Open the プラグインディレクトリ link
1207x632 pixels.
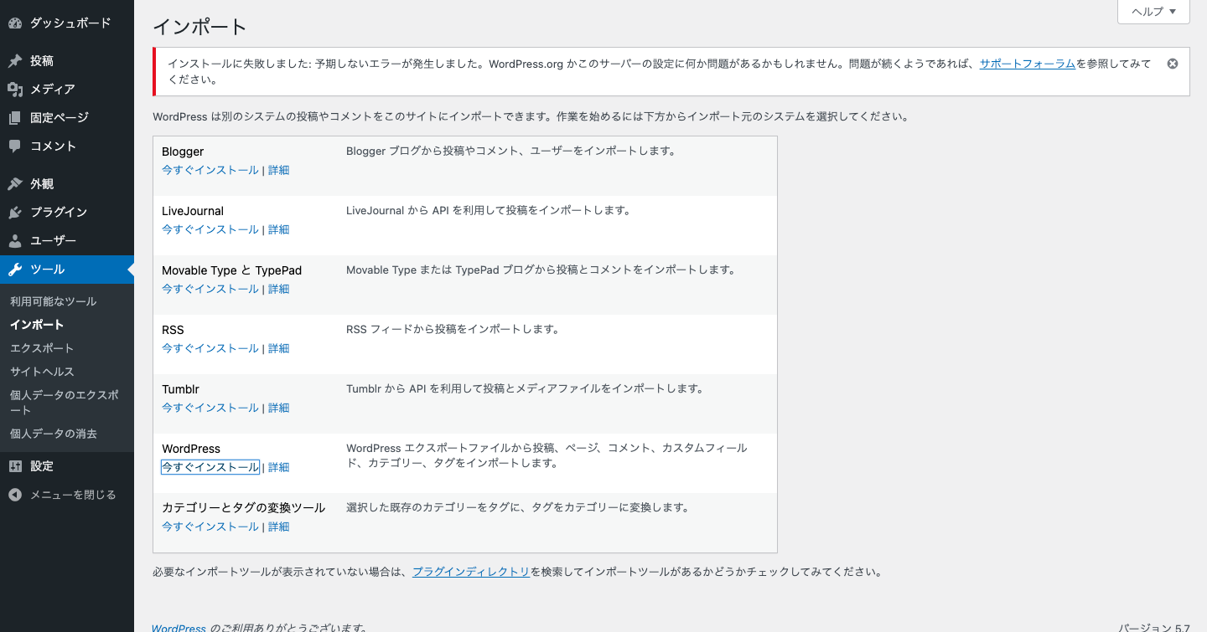[x=471, y=572]
